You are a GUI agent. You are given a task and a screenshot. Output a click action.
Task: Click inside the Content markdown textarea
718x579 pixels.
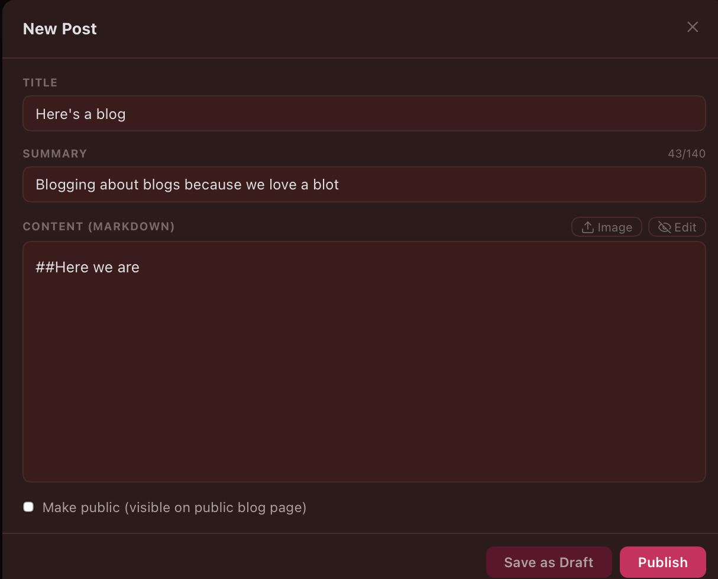pyautogui.click(x=364, y=362)
